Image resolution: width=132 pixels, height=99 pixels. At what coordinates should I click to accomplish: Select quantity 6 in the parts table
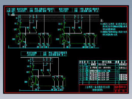tap(117, 68)
